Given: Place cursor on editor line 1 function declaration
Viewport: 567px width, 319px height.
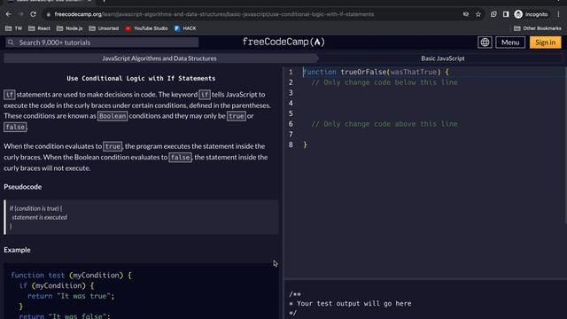Looking at the screenshot, I should pyautogui.click(x=376, y=72).
